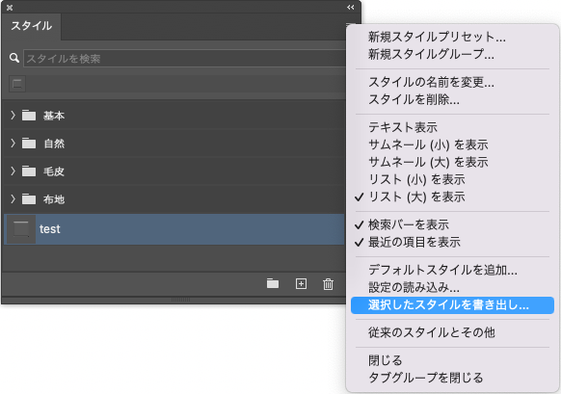Choose 従来のスタイルとその他 menu item
Viewport: 561px width, 394px height.
tap(432, 333)
